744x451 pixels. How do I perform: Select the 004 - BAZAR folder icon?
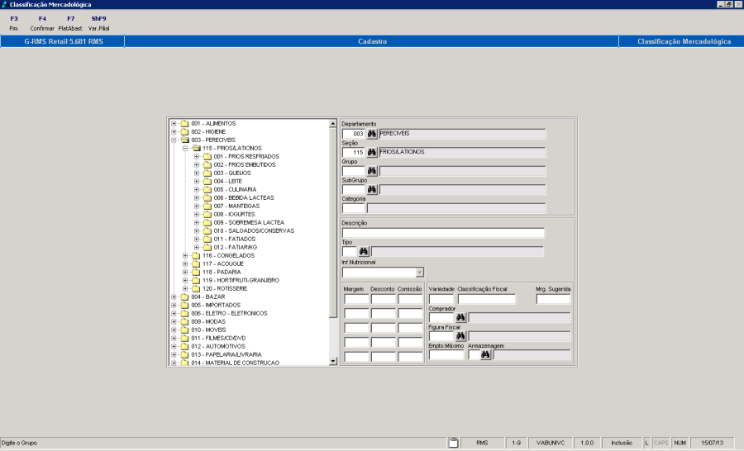pyautogui.click(x=184, y=297)
